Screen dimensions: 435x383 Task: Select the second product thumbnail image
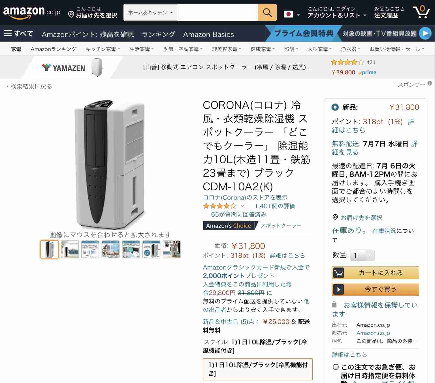click(x=70, y=249)
